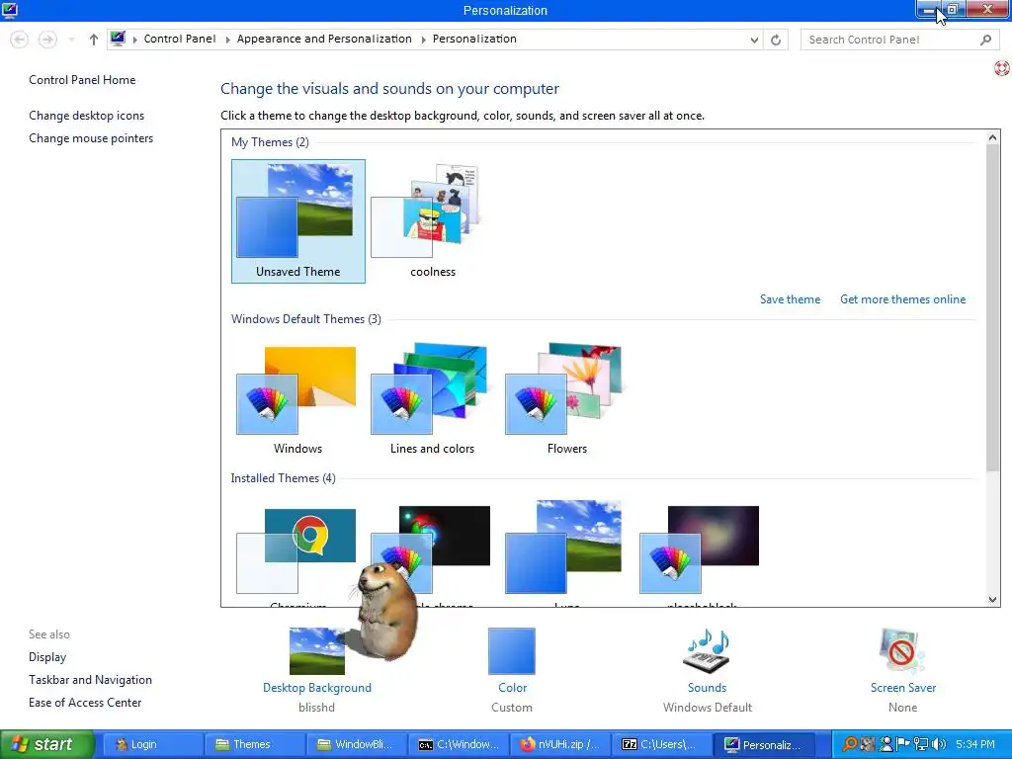Image resolution: width=1012 pixels, height=759 pixels.
Task: Select the dark purple installed theme
Action: pos(701,555)
